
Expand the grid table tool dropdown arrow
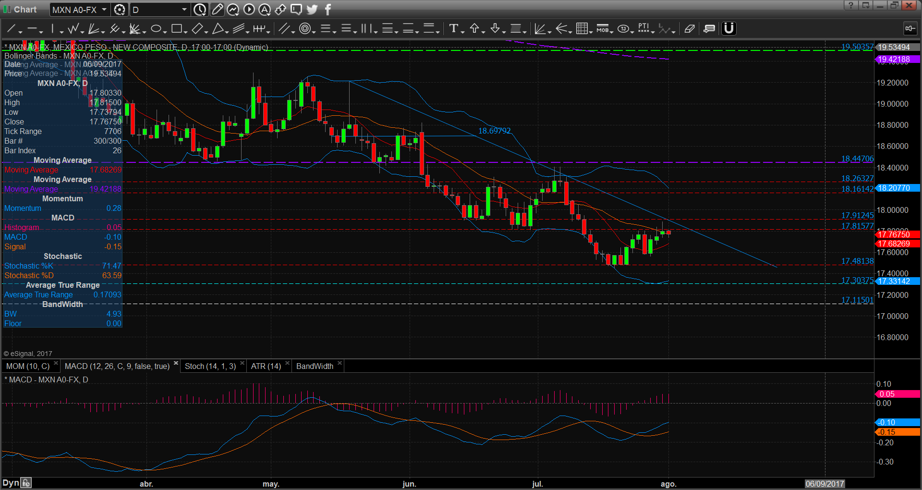point(591,32)
